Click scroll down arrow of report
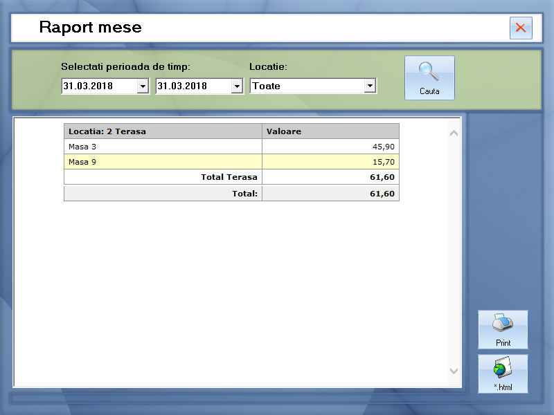The height and width of the screenshot is (415, 554). [454, 371]
